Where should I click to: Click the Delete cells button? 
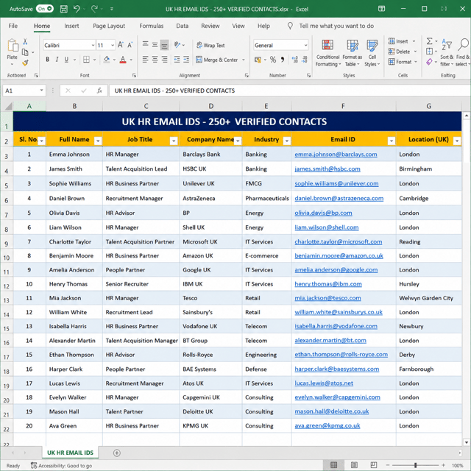(399, 52)
